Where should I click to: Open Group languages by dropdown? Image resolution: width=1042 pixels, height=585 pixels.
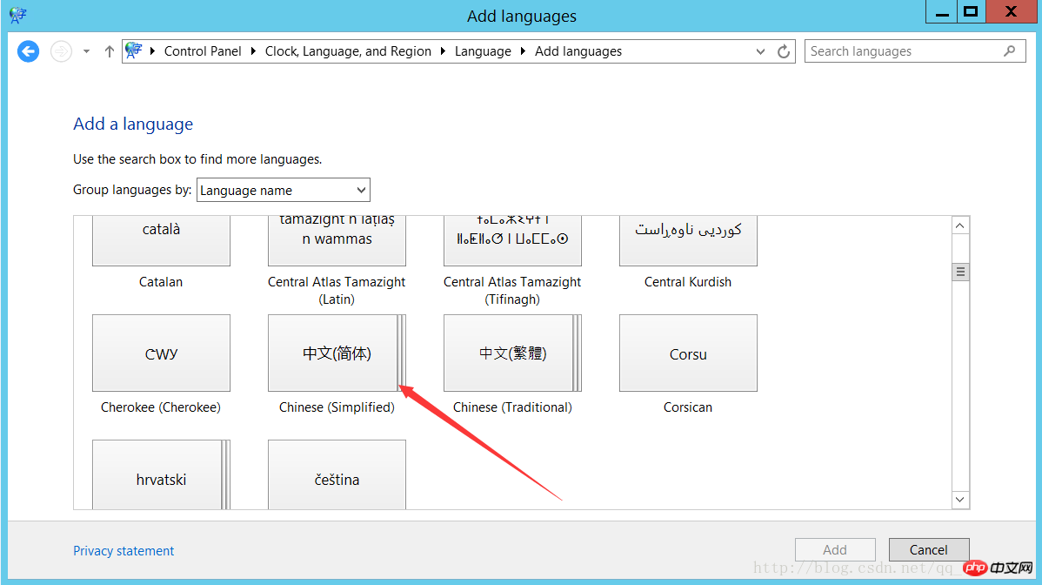coord(284,190)
